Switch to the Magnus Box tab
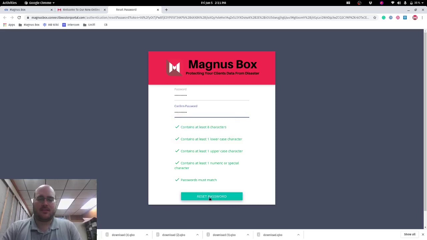Screen dimensions: 427x240 (27, 10)
